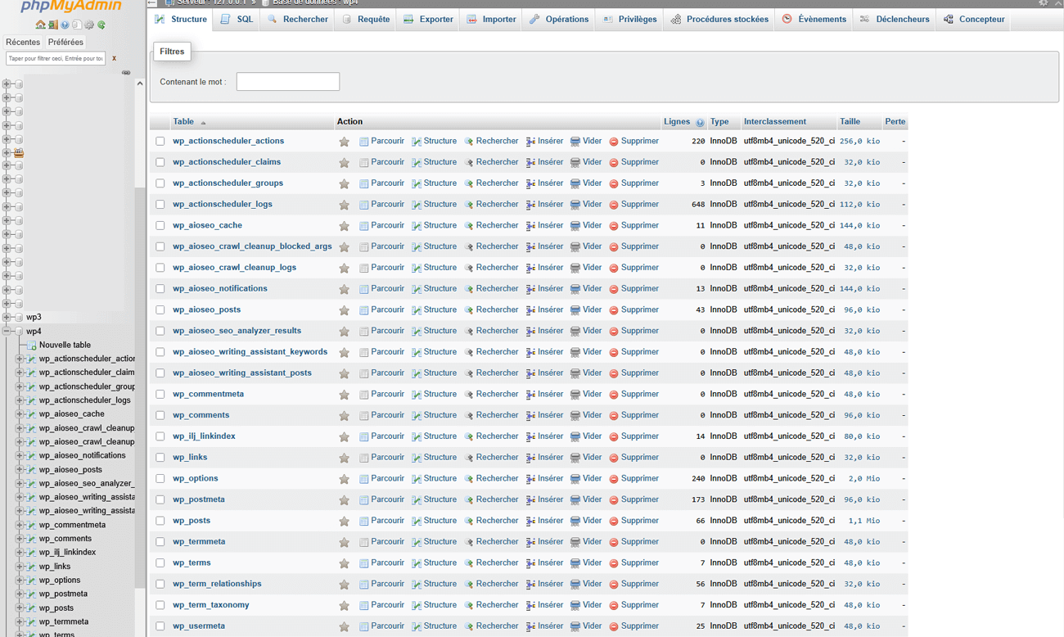1064x637 pixels.
Task: Tick the wp_commentmeta checkbox
Action: coord(160,395)
